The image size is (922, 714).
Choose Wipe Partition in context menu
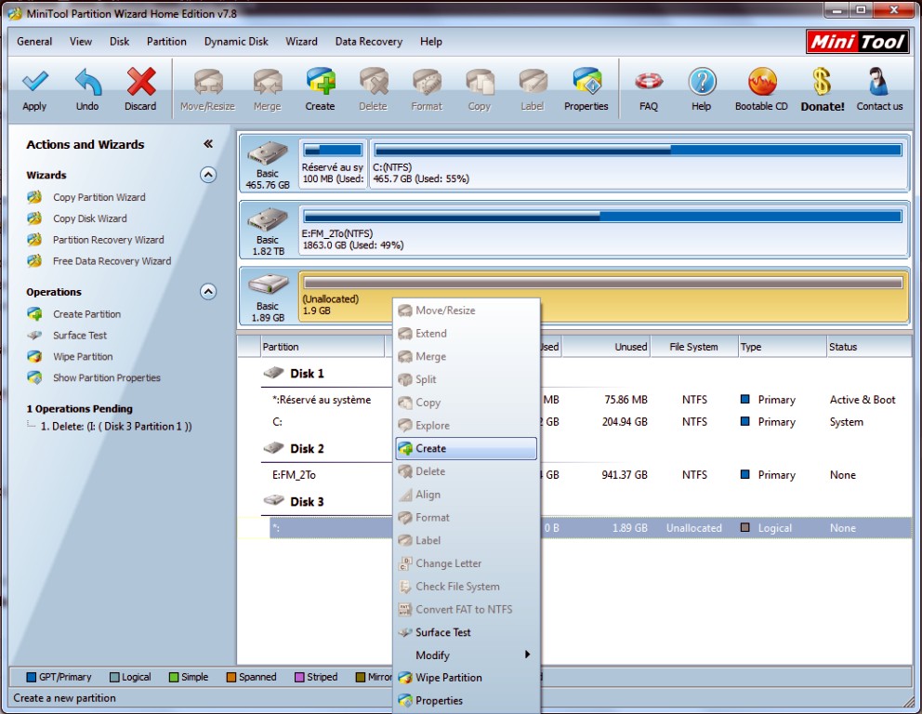[467, 678]
